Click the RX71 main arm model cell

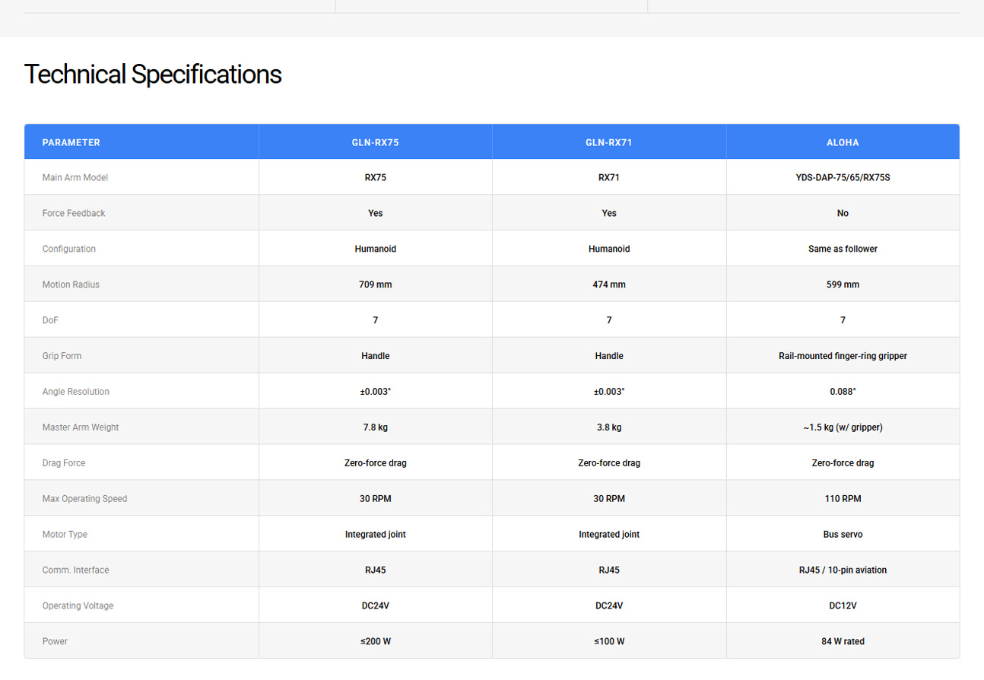point(609,177)
